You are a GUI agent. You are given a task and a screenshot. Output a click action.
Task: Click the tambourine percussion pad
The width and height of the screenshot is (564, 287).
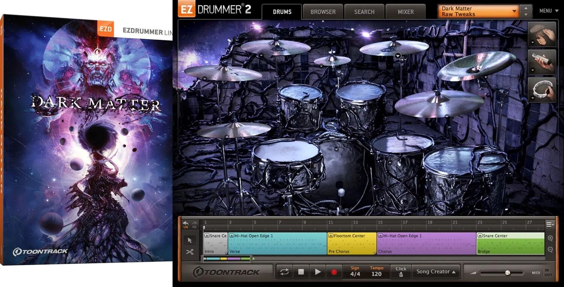[542, 90]
